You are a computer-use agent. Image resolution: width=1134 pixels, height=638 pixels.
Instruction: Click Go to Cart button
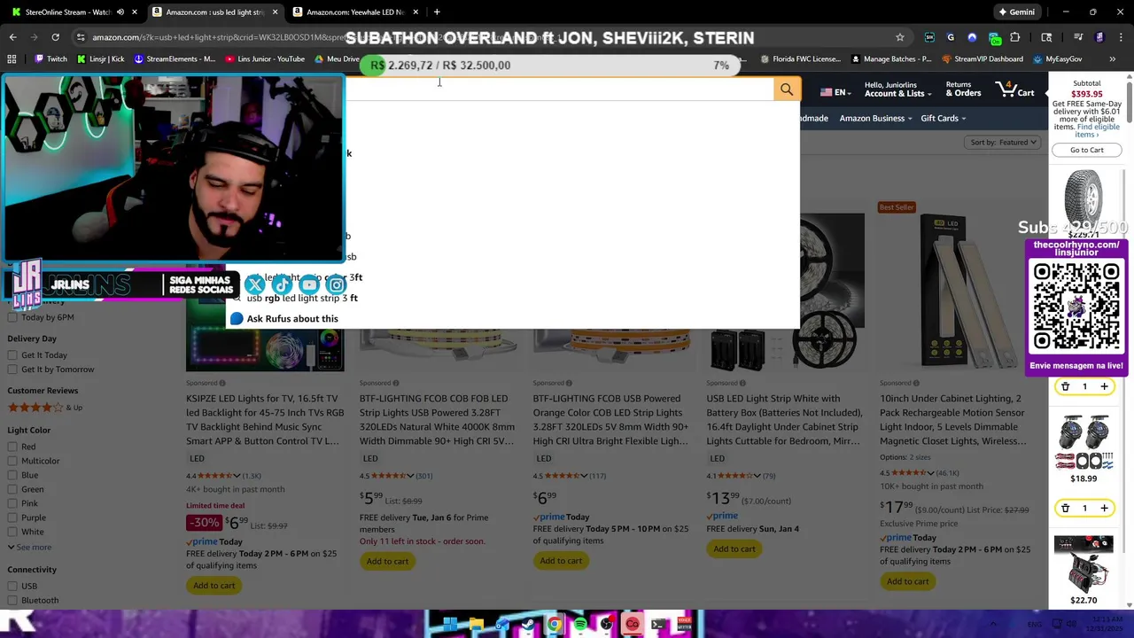click(x=1087, y=150)
